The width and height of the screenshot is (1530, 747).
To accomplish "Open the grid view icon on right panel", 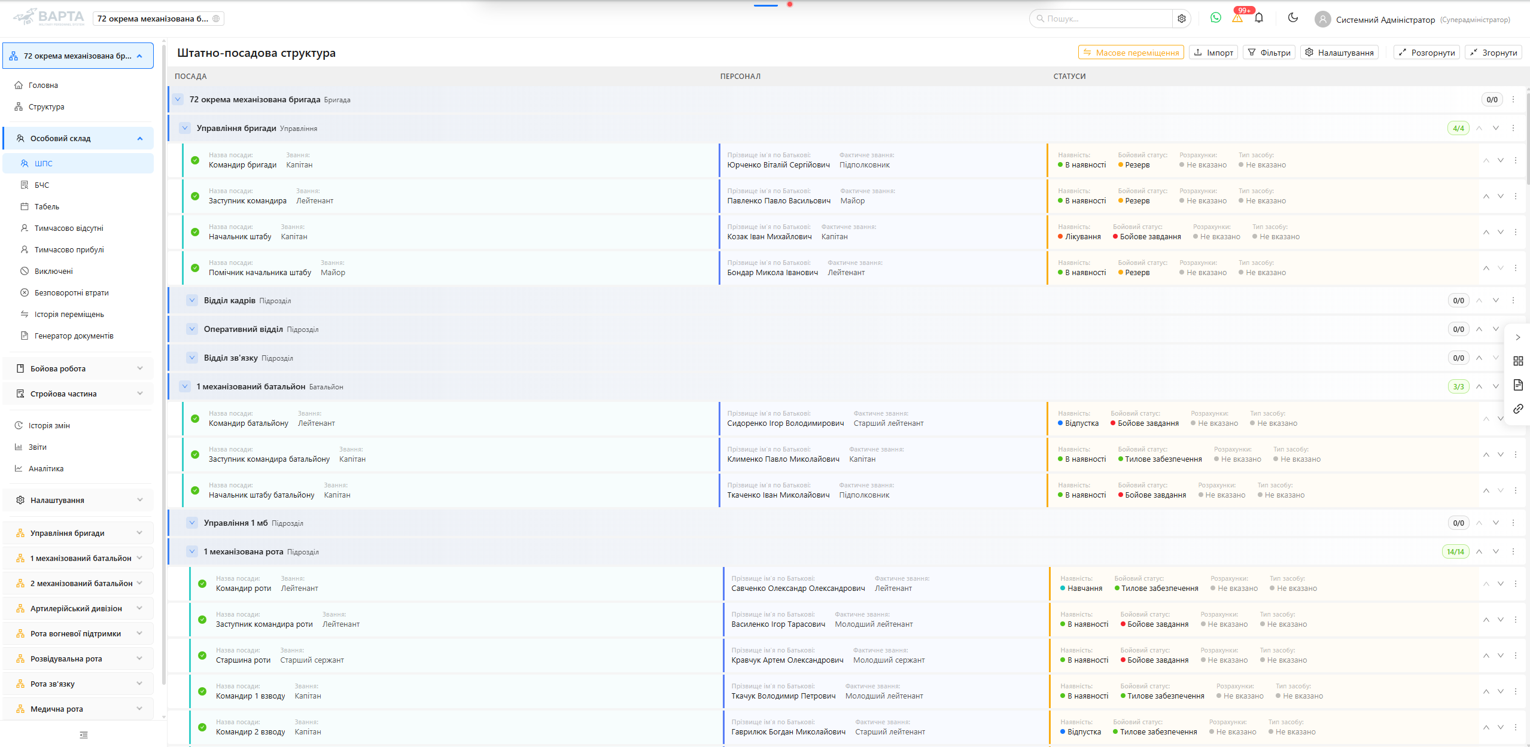I will click(1518, 361).
